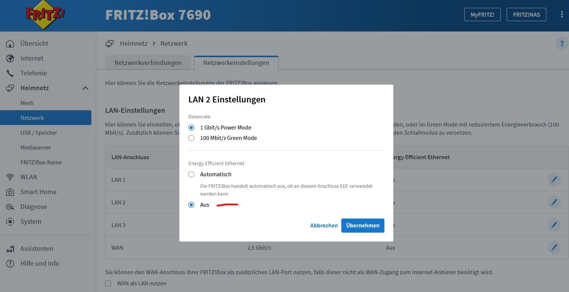Click the FRITZ!Box 7690 title
This screenshot has width=569, height=292.
(158, 15)
